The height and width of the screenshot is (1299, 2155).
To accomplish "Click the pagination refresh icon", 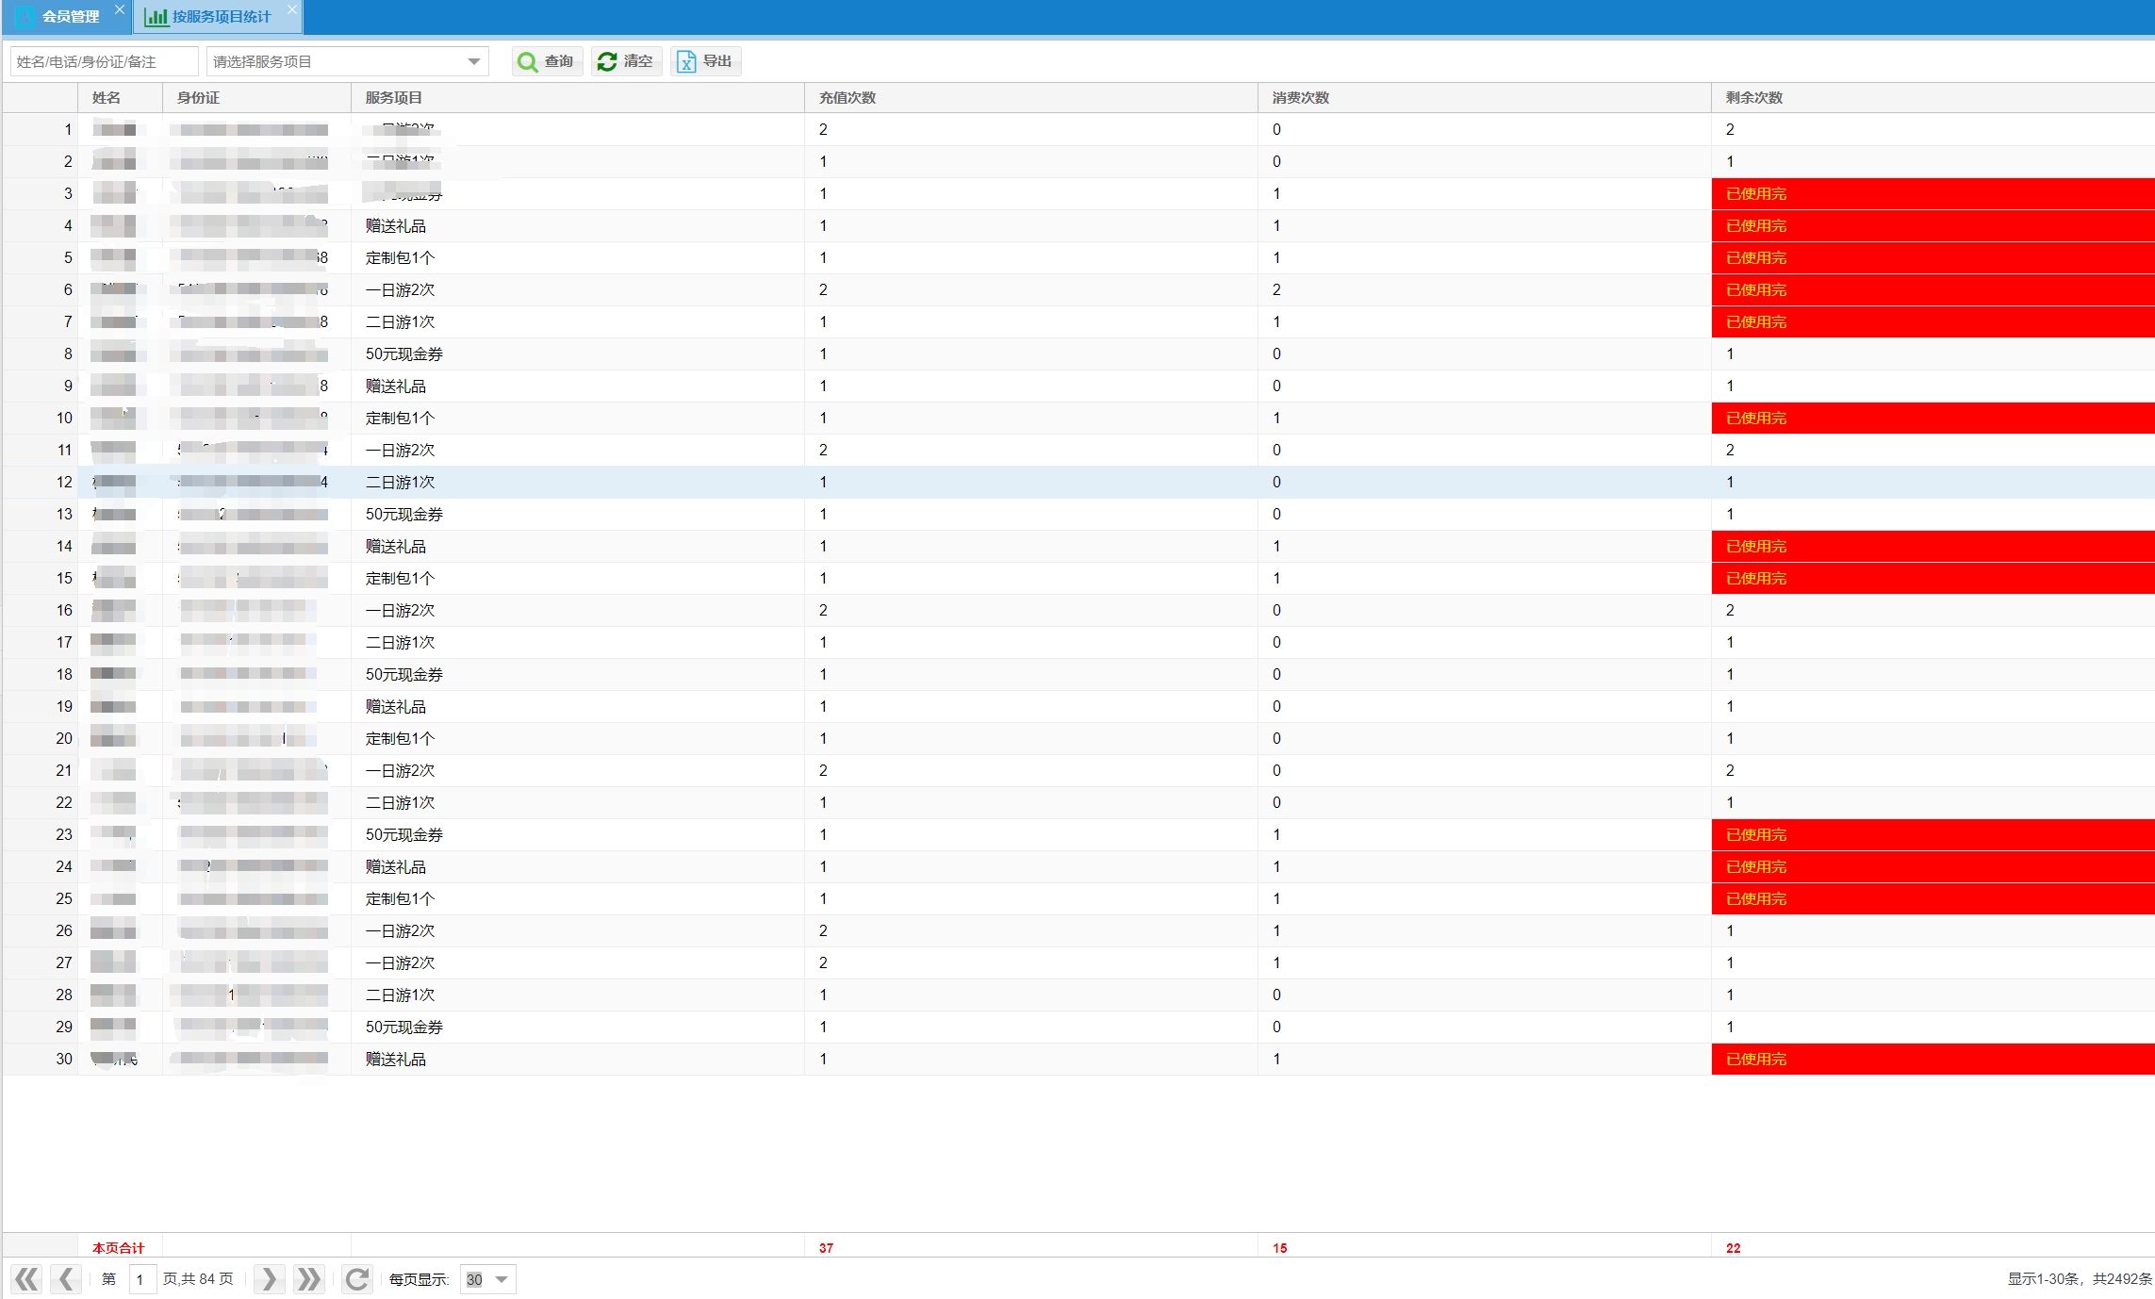I will coord(356,1279).
